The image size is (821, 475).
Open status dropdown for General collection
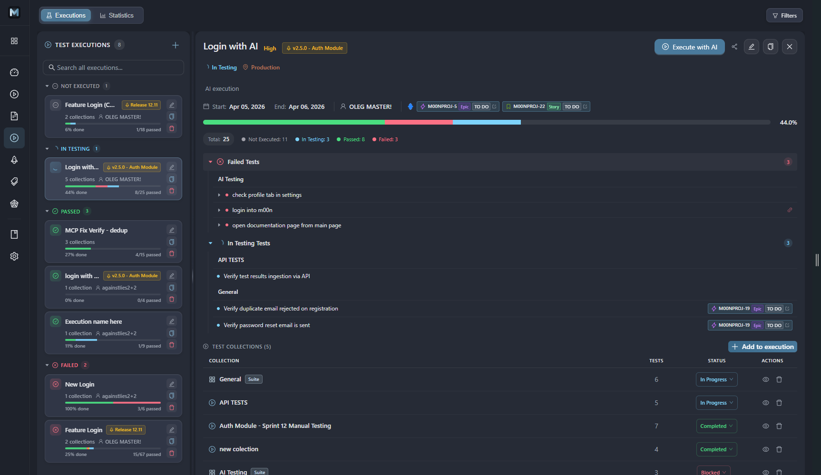716,379
